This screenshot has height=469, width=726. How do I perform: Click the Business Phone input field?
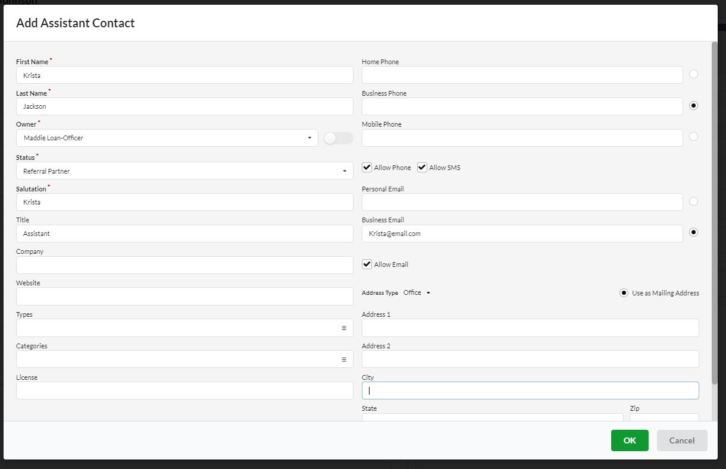coord(522,106)
